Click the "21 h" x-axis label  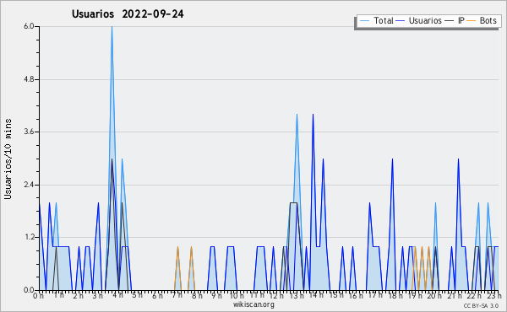click(x=455, y=295)
